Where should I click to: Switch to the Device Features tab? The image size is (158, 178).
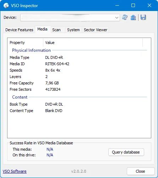pyautogui.click(x=19, y=30)
